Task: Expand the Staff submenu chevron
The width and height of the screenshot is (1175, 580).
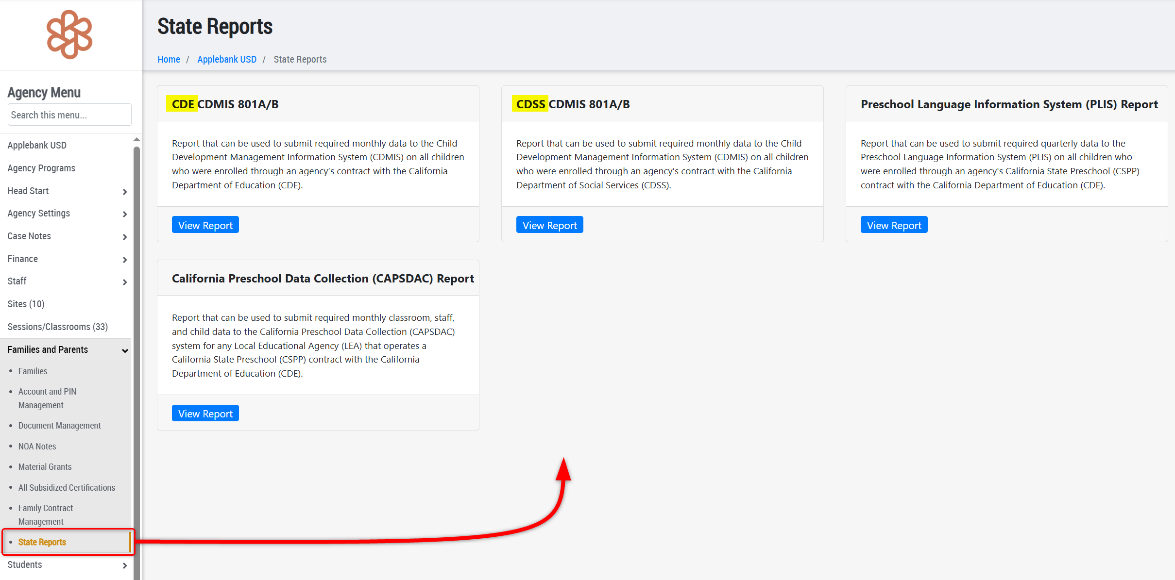Action: (124, 282)
